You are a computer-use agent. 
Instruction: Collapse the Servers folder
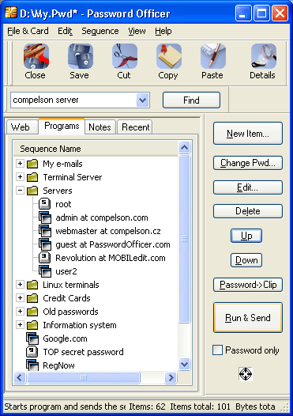[20, 191]
